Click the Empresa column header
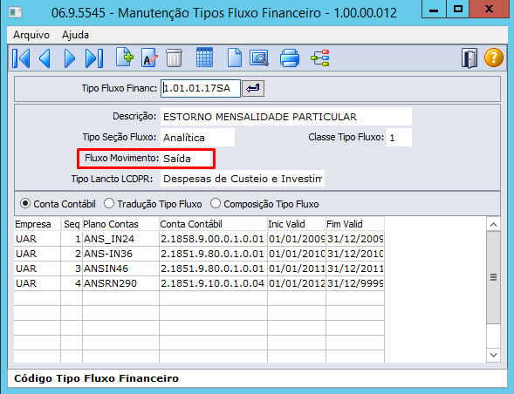The width and height of the screenshot is (514, 394). coord(37,224)
